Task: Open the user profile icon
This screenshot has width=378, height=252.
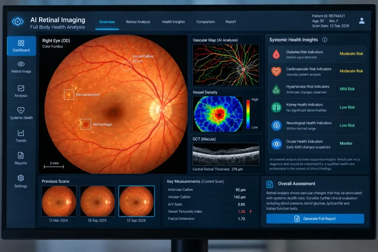Action: 362,21
